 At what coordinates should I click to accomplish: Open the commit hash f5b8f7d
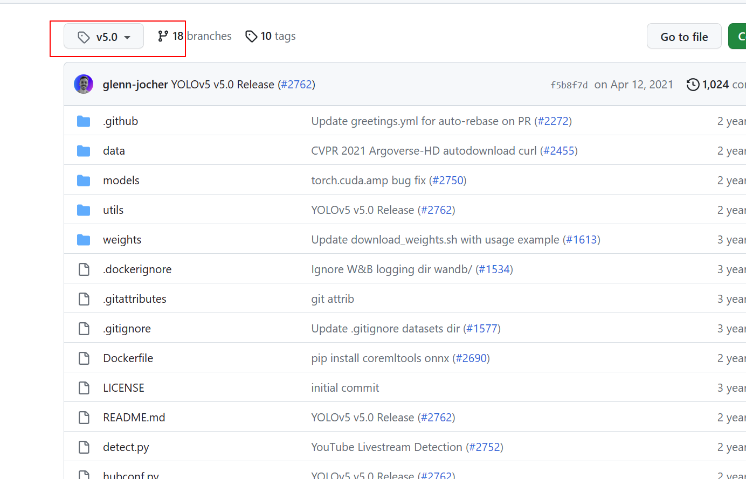click(x=569, y=85)
